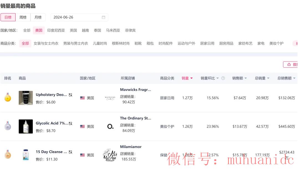Click the translate icon beside 15 Day Cleanse

click(x=70, y=152)
